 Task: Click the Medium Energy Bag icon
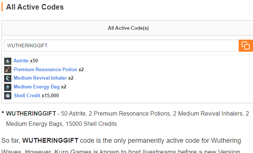coord(8,87)
